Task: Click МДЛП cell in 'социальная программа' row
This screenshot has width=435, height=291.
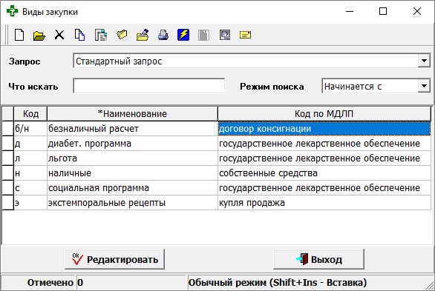Action: pyautogui.click(x=324, y=188)
